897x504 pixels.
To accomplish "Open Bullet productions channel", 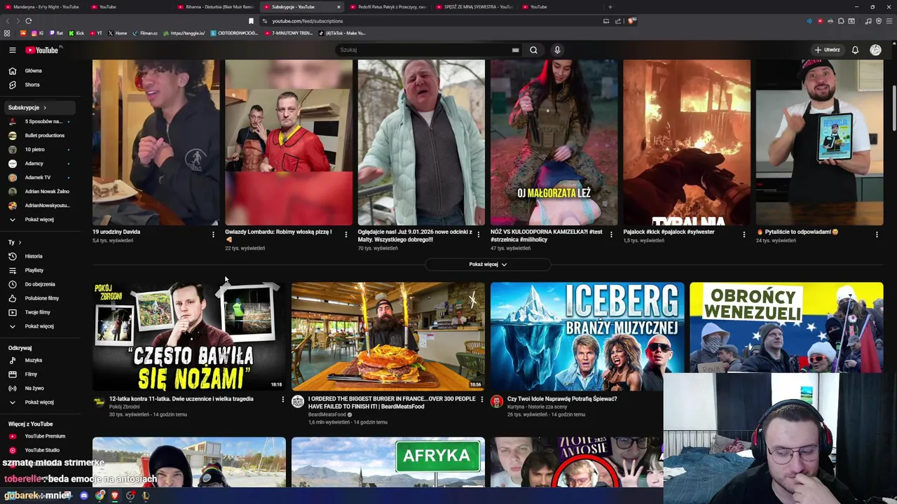I will (39, 135).
